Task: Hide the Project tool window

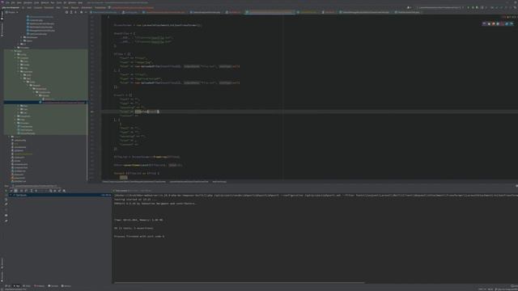Action: coord(86,12)
